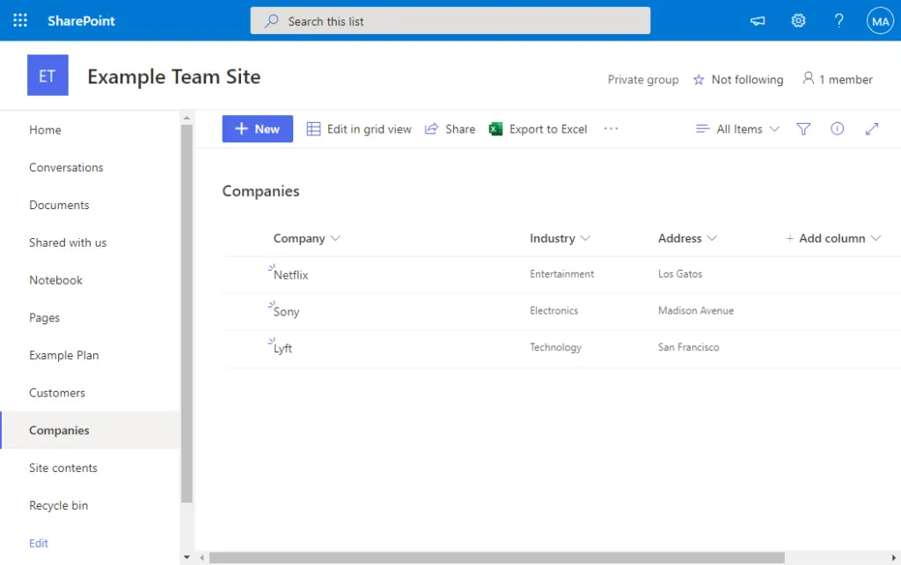Screen dimensions: 901x565
Task: Click the Export to Excel label
Action: pyautogui.click(x=548, y=129)
